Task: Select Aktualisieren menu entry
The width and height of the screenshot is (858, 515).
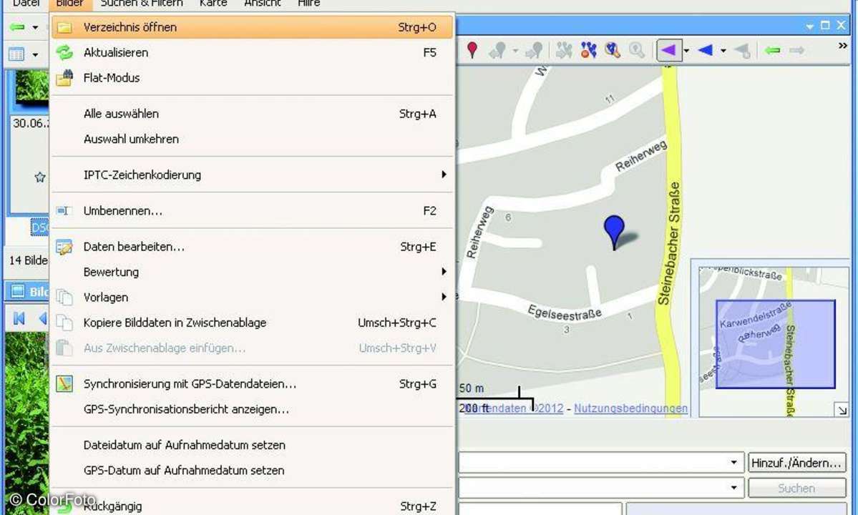Action: click(x=253, y=52)
